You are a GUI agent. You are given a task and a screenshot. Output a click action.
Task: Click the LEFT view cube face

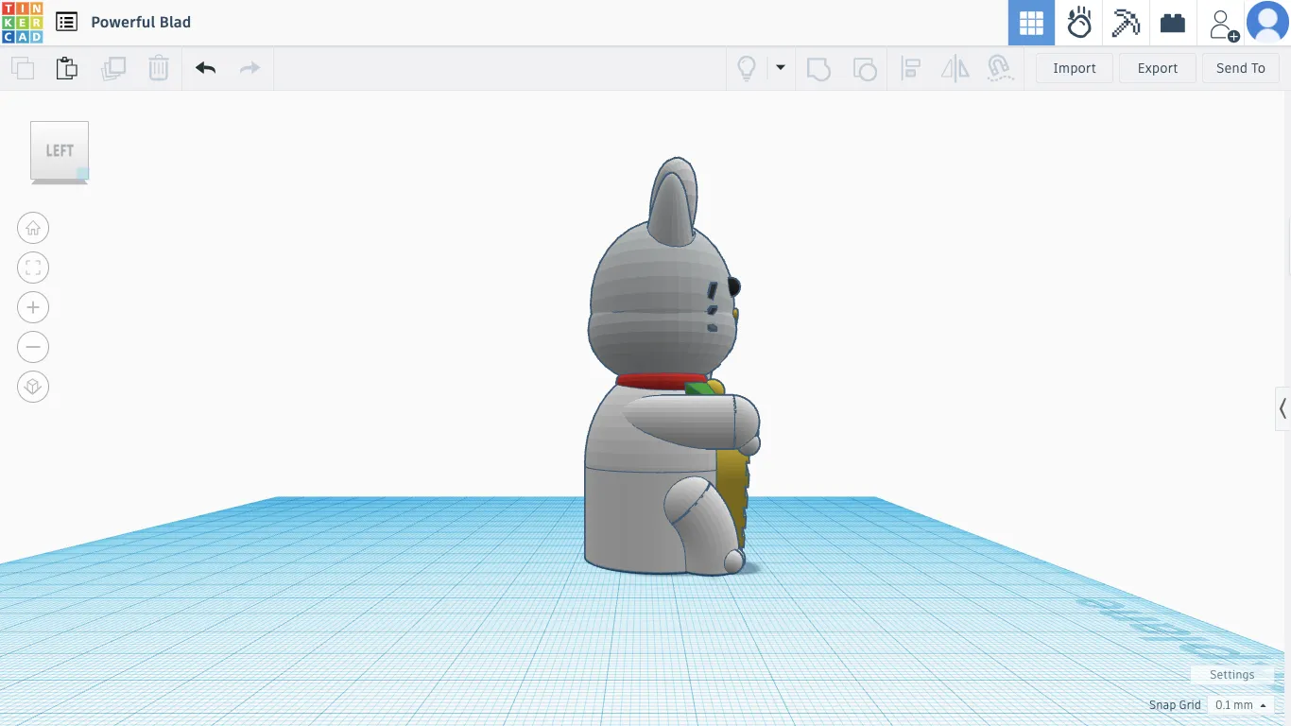[59, 150]
